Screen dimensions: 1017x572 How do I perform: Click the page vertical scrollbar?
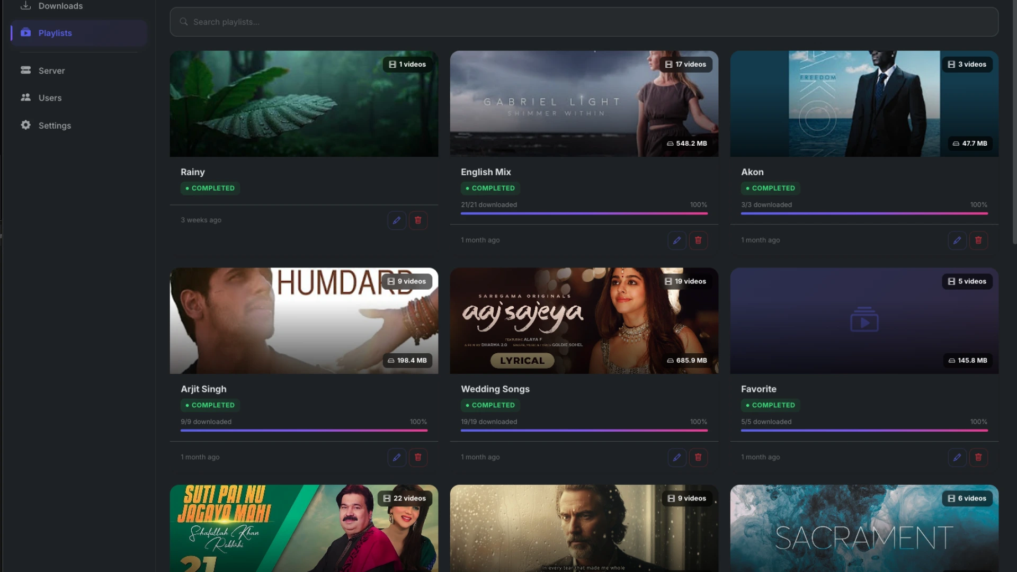[1014, 122]
